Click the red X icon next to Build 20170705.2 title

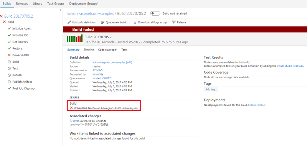2,16
